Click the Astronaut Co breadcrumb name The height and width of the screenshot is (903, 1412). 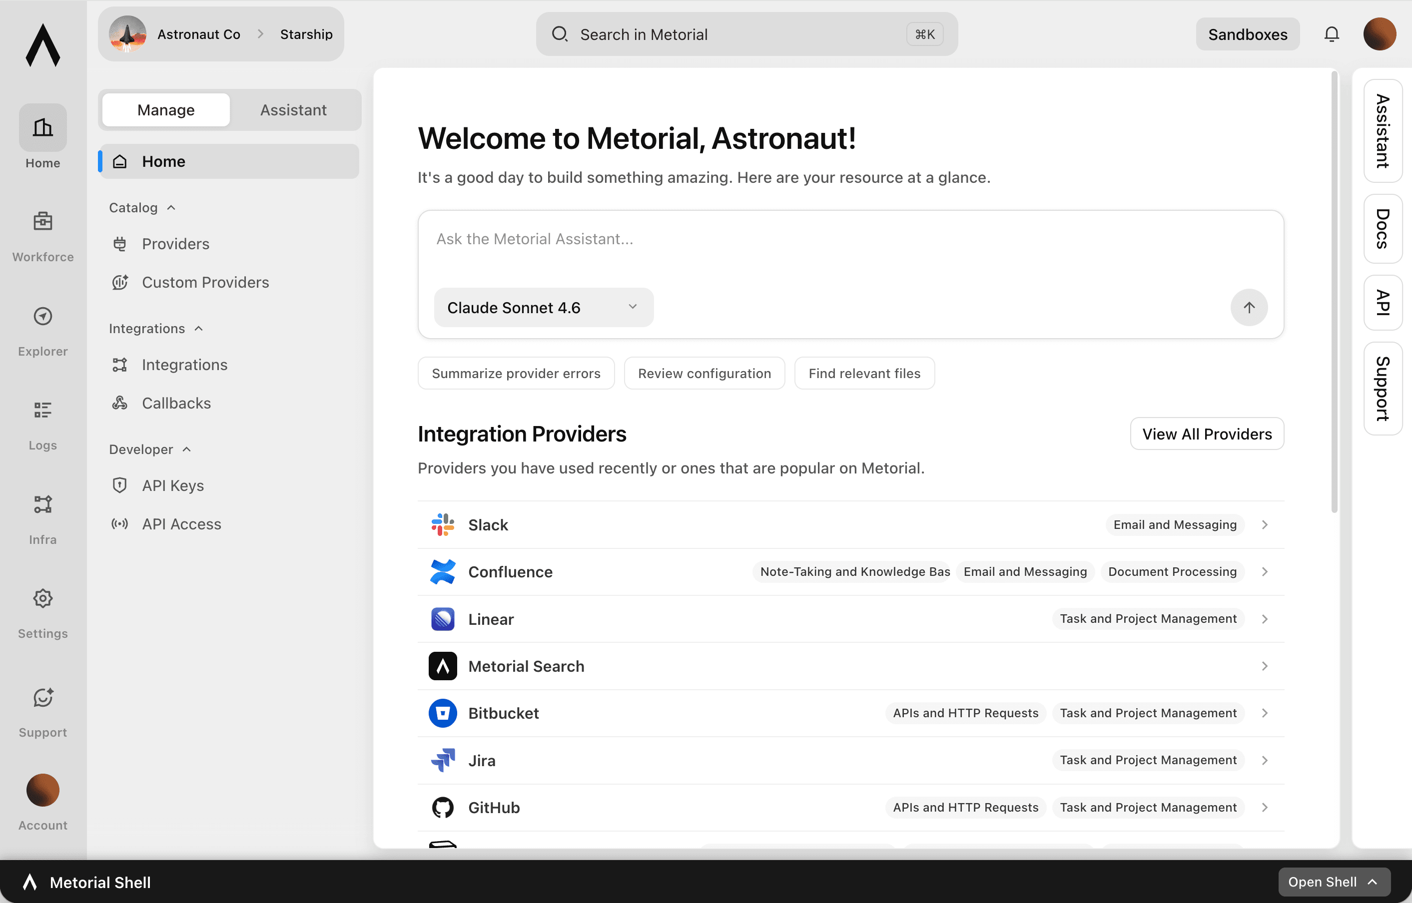199,34
